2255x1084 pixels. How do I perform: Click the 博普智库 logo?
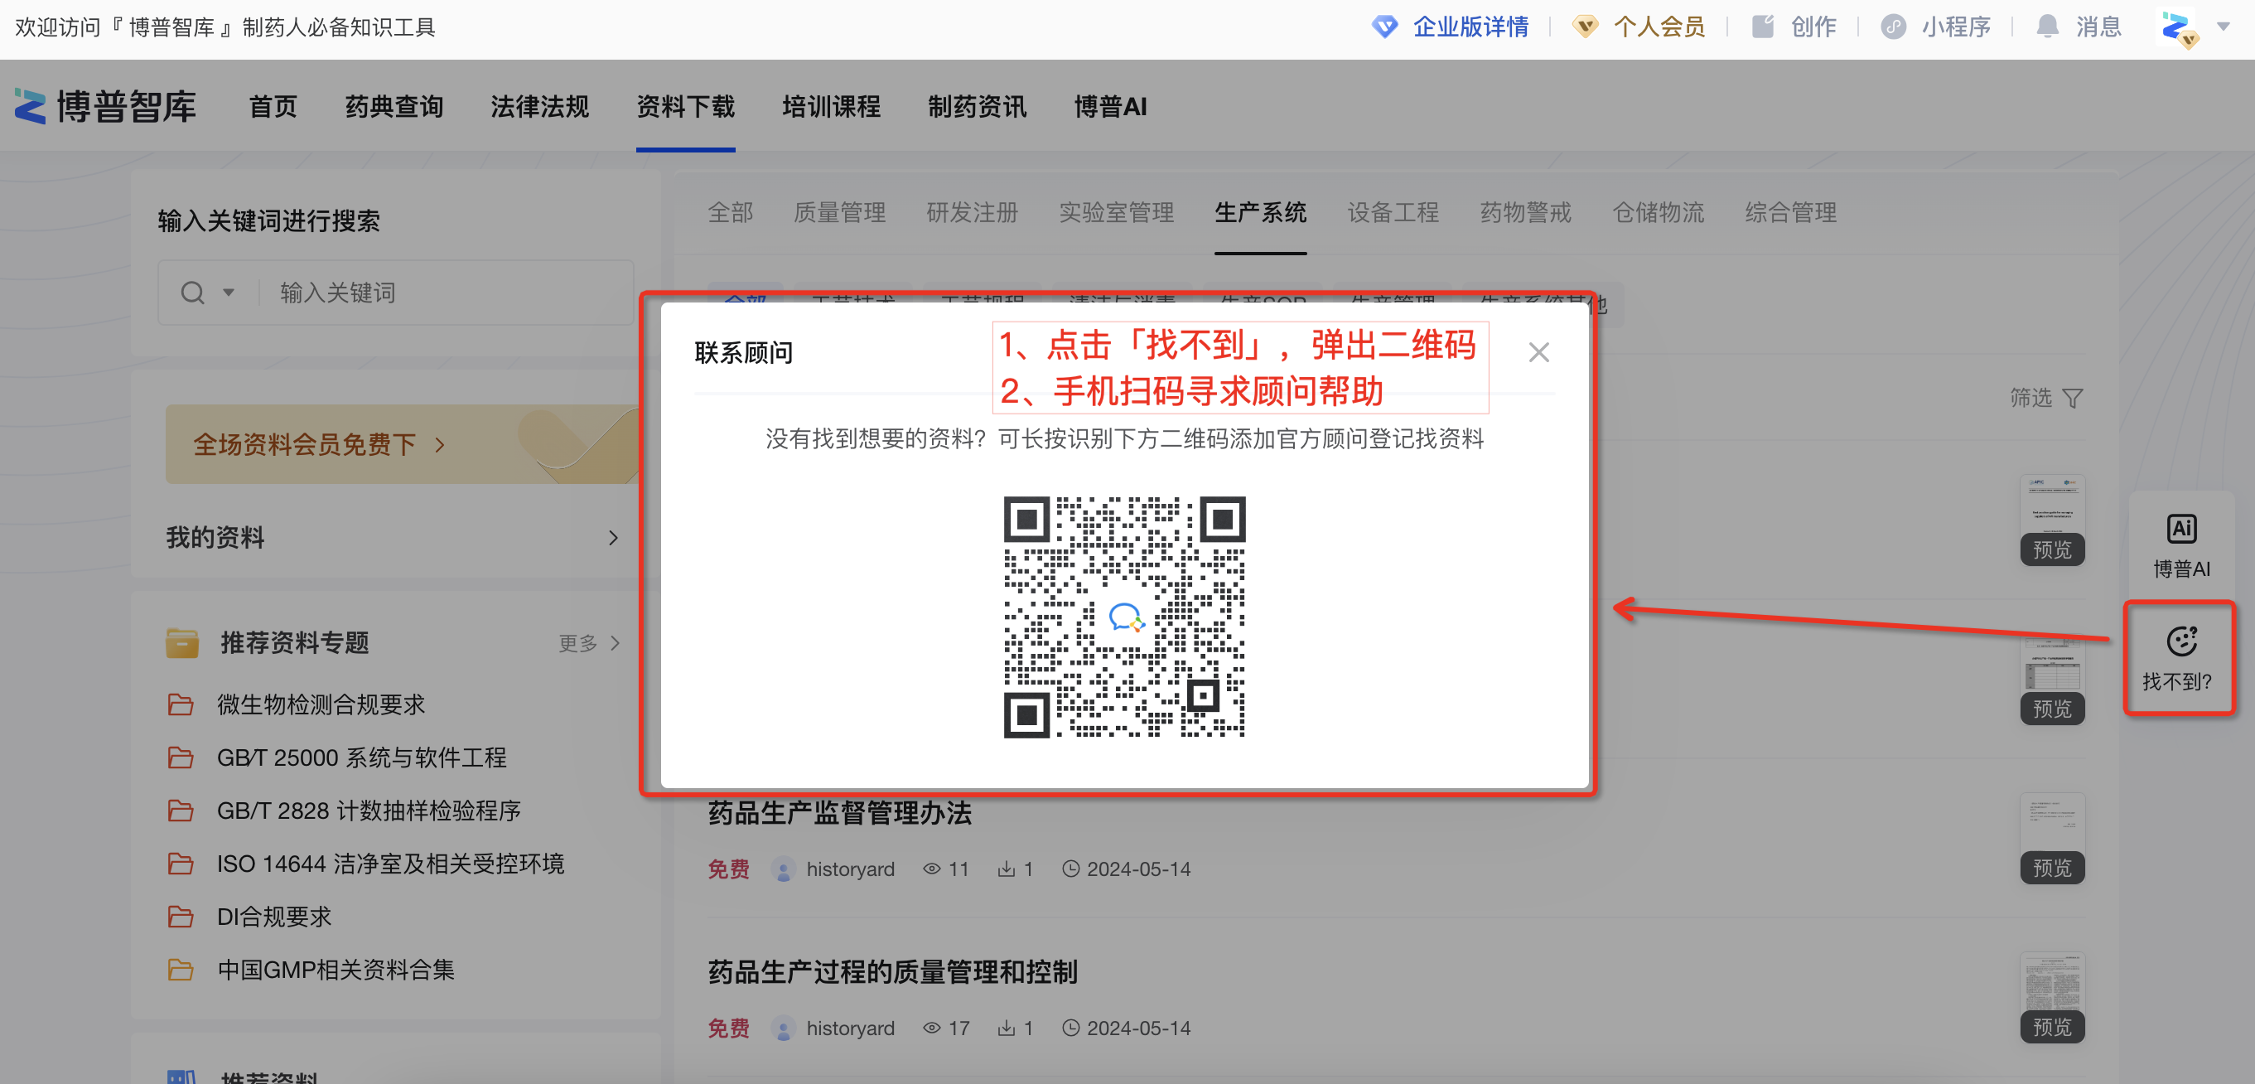click(x=105, y=106)
